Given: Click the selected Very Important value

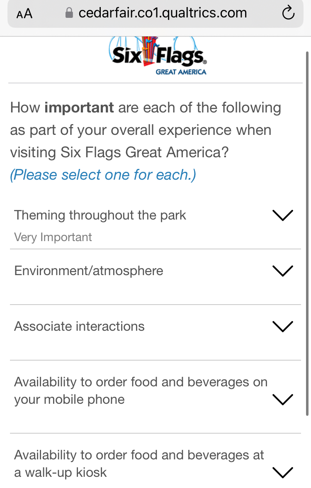Looking at the screenshot, I should click(x=53, y=237).
